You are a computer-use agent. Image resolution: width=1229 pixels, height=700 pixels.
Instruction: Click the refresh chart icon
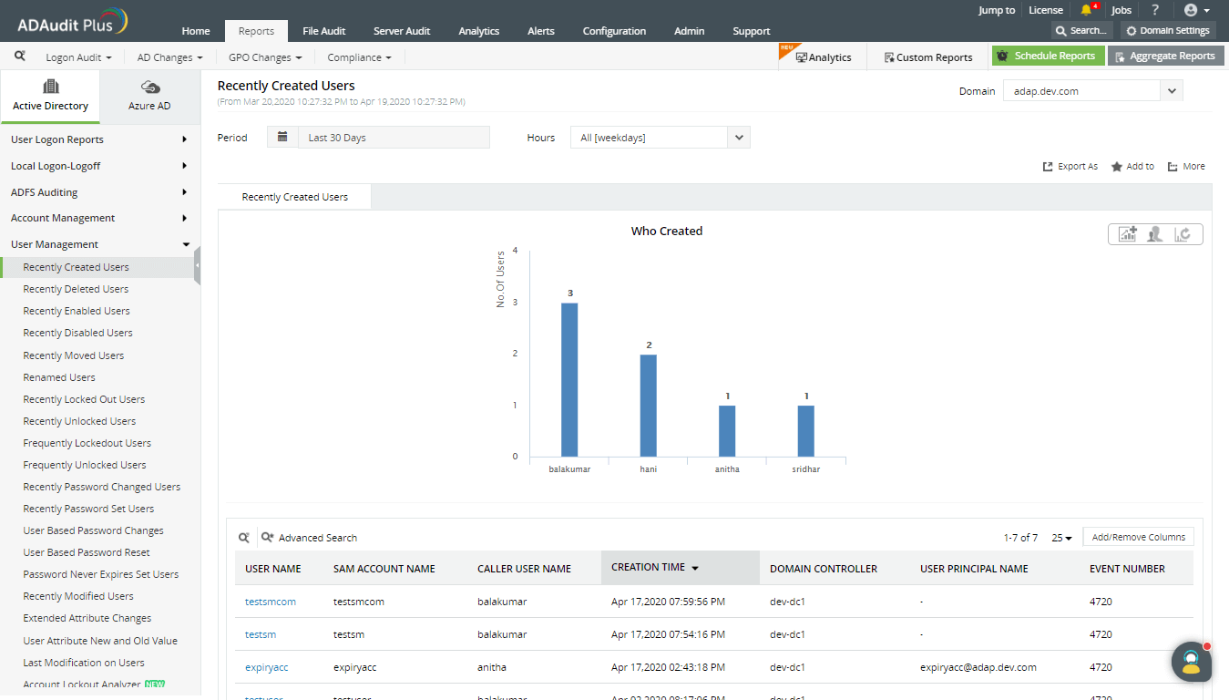point(1183,234)
